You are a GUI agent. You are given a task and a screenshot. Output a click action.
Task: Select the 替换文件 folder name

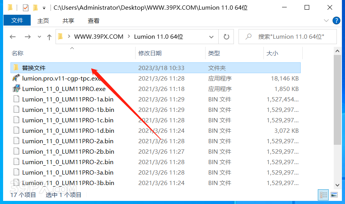(x=34, y=68)
